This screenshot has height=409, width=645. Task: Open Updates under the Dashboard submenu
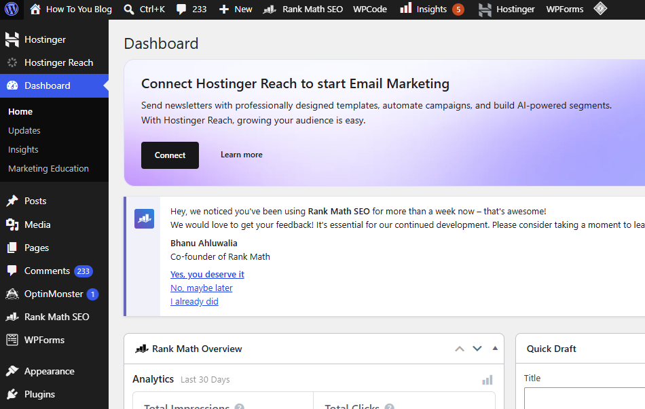[24, 130]
